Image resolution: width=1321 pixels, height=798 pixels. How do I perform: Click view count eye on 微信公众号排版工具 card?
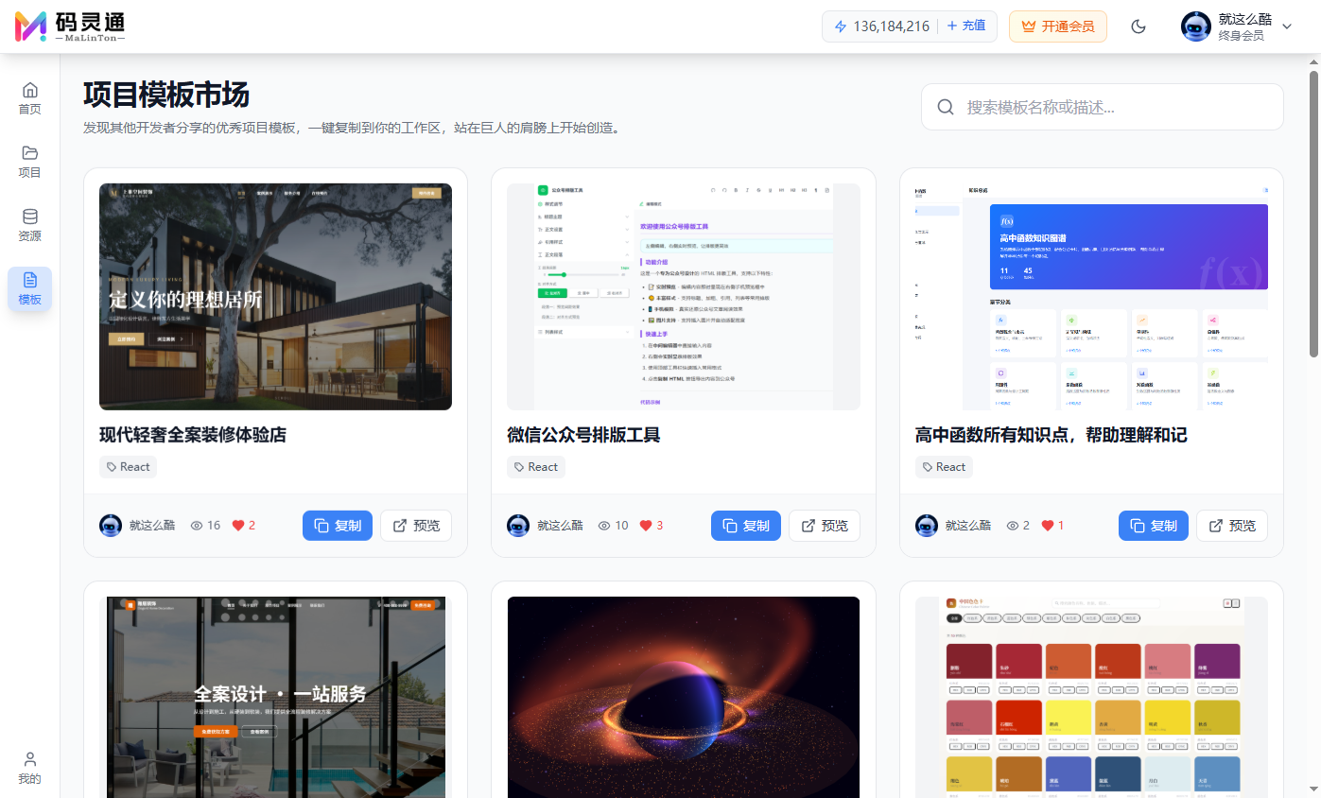[605, 526]
